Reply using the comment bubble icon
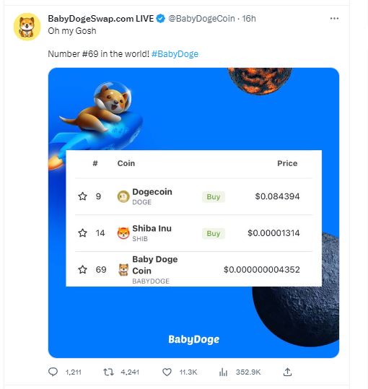Screen dimensions: 368x389 click(53, 372)
